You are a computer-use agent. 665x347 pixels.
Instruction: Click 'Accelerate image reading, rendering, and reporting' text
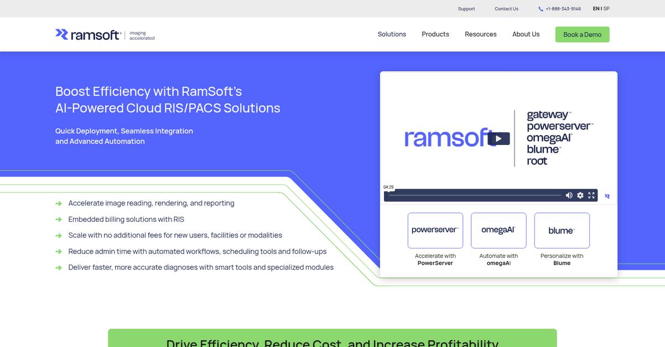click(x=152, y=203)
